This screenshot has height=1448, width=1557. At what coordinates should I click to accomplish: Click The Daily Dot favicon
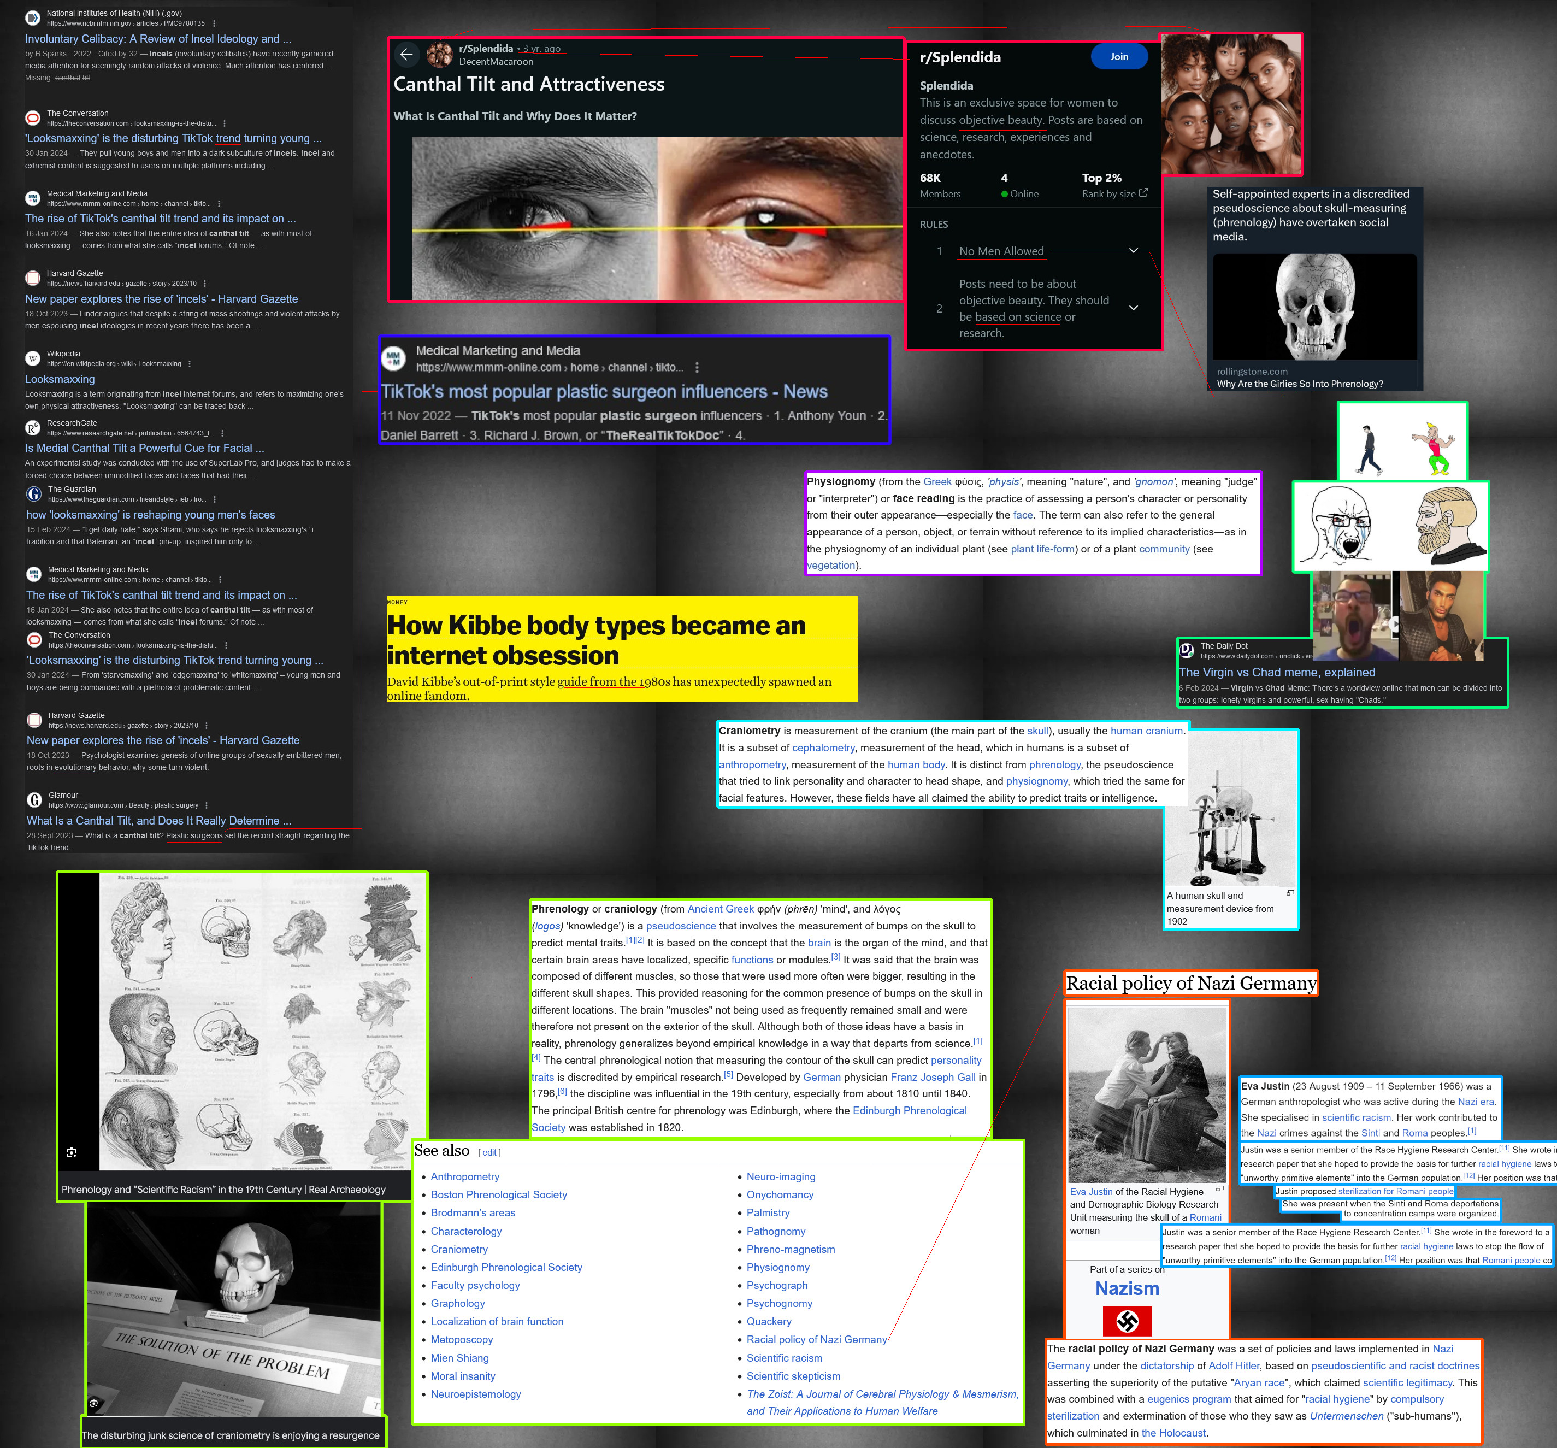point(1187,650)
